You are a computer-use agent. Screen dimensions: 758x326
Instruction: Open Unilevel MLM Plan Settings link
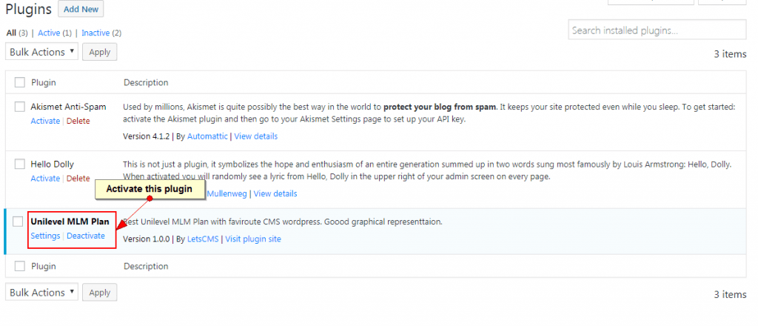(x=45, y=236)
